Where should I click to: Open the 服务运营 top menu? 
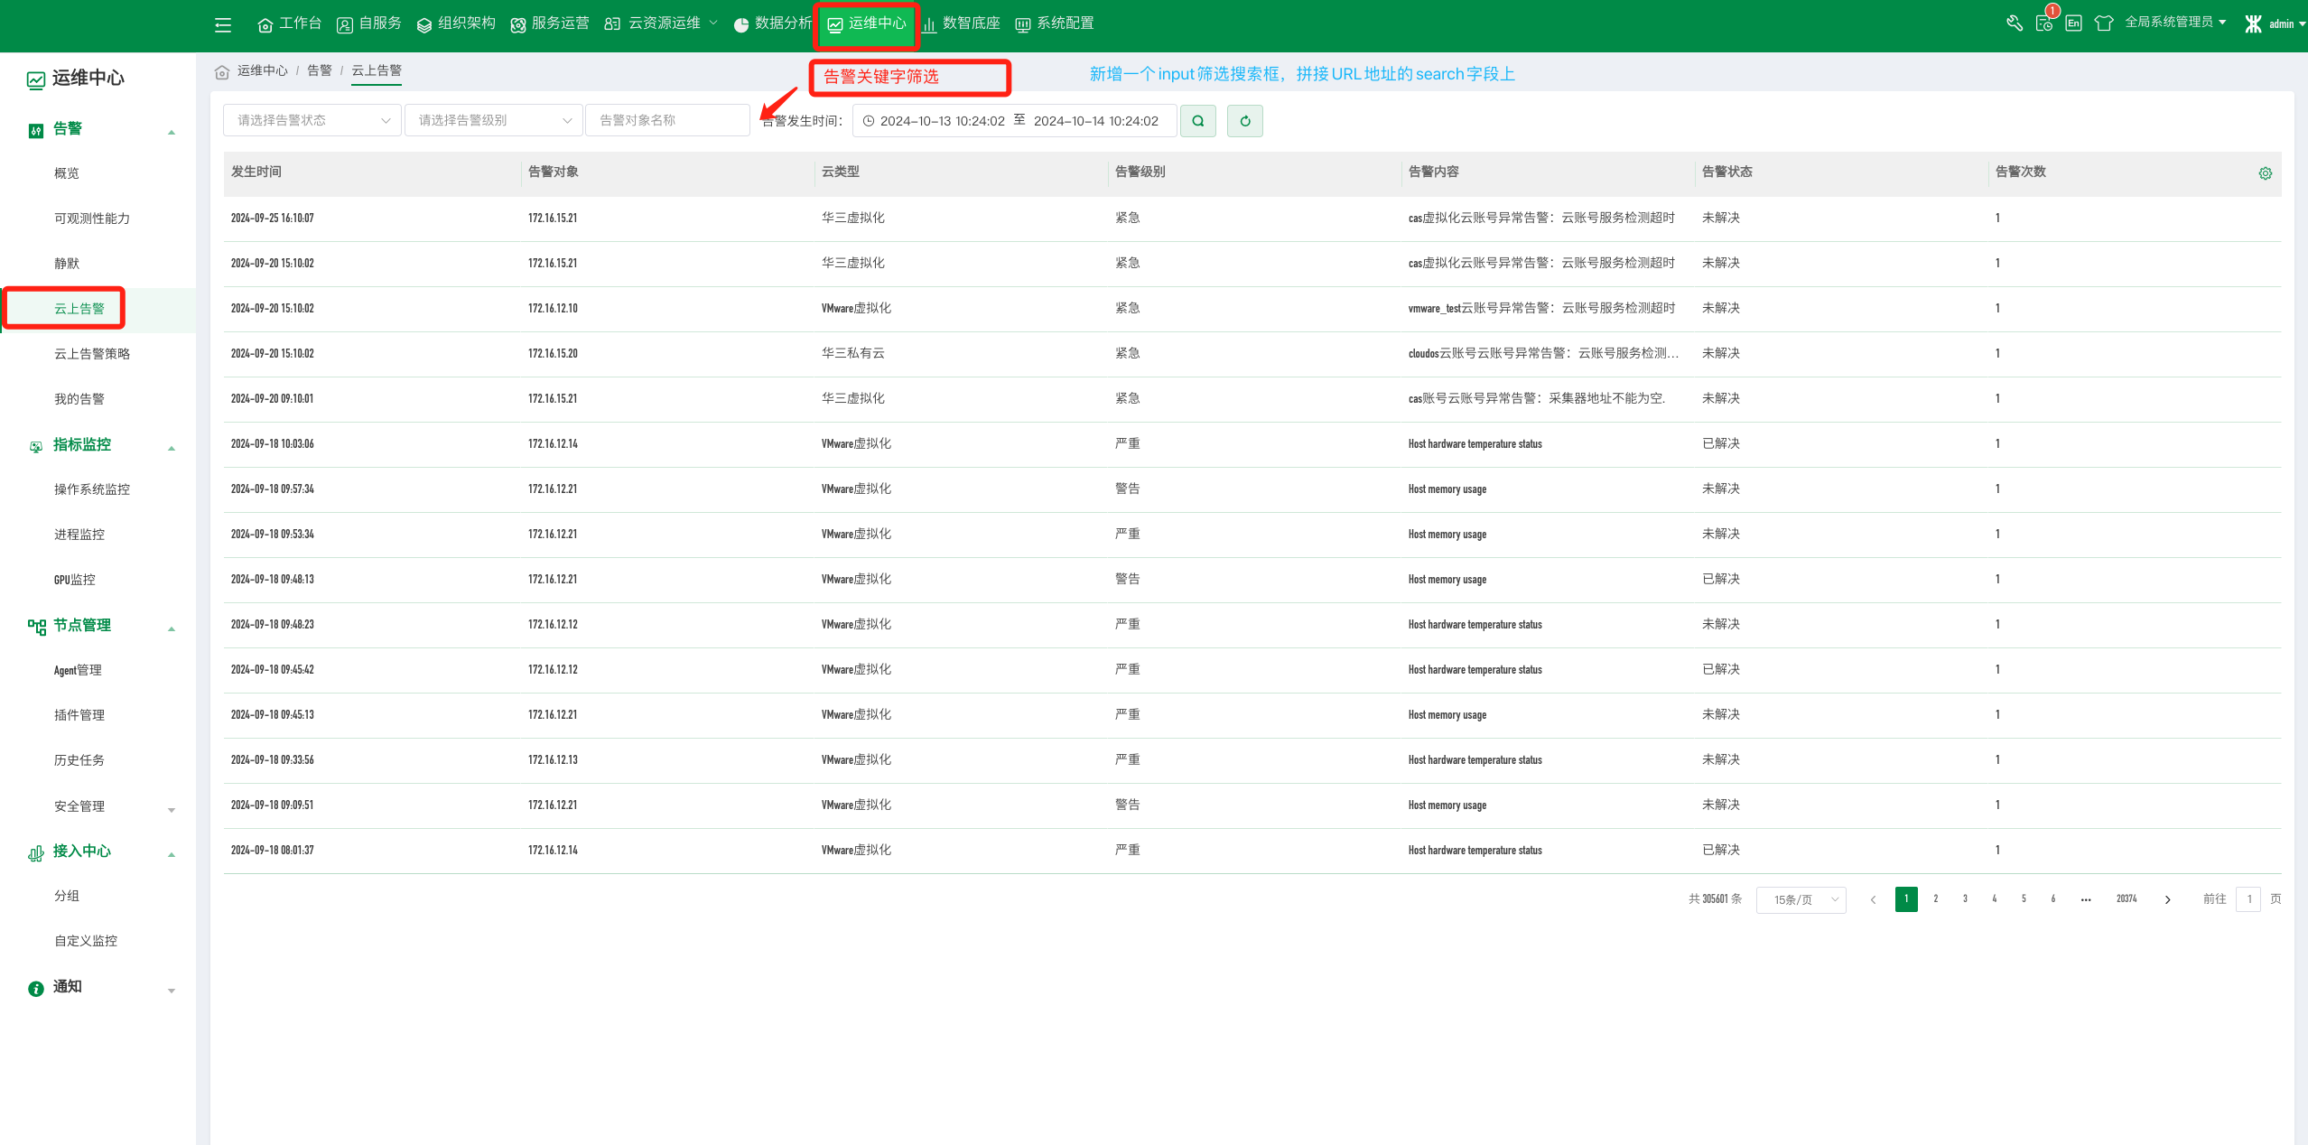coord(549,23)
